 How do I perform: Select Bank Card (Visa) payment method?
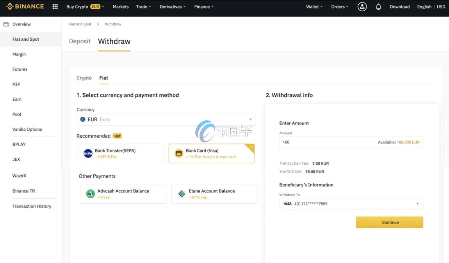click(x=211, y=153)
